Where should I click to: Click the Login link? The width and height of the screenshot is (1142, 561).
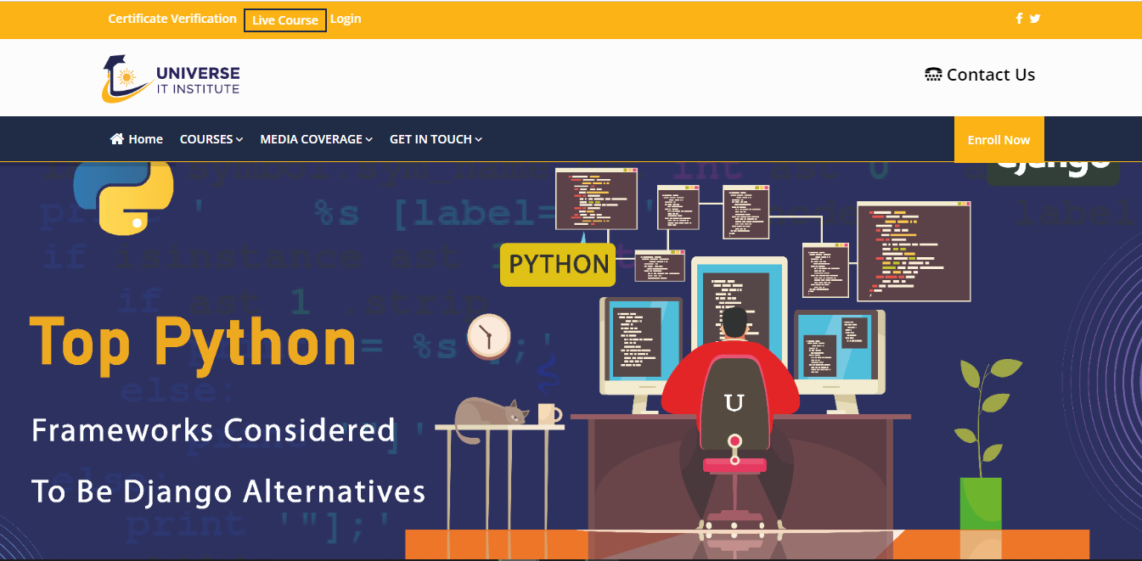346,19
